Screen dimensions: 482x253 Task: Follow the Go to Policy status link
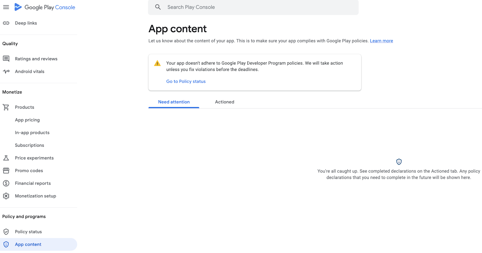[x=186, y=81]
